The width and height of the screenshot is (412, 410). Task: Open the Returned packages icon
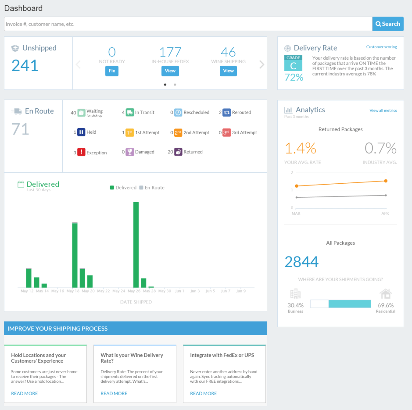[x=178, y=152]
